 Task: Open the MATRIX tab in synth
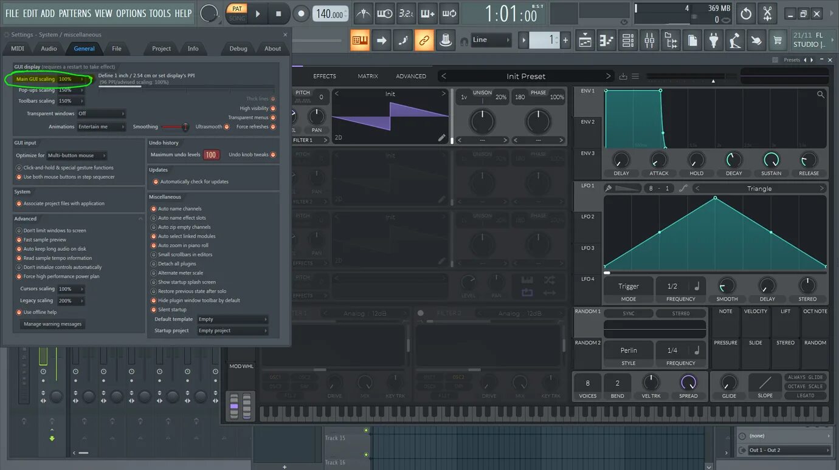click(368, 76)
